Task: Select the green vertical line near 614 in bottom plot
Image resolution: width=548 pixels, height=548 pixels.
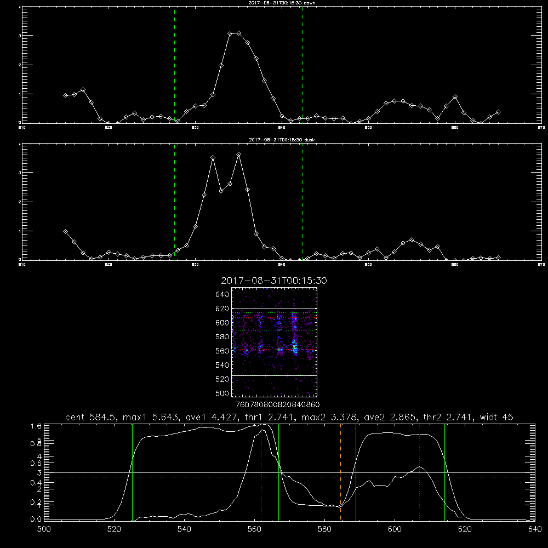Action: pos(444,472)
